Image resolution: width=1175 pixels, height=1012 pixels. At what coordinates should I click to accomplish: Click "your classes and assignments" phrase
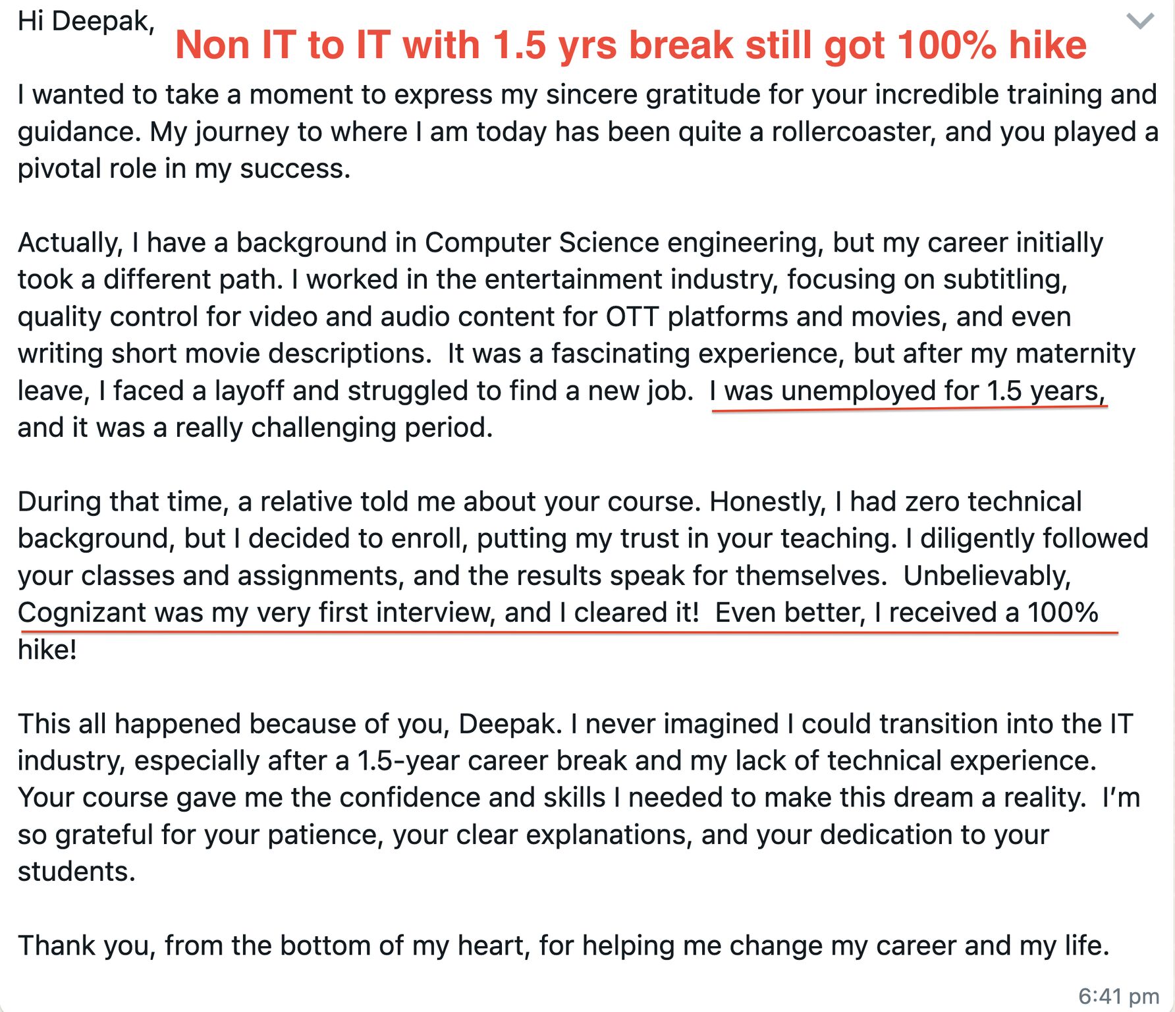(208, 576)
